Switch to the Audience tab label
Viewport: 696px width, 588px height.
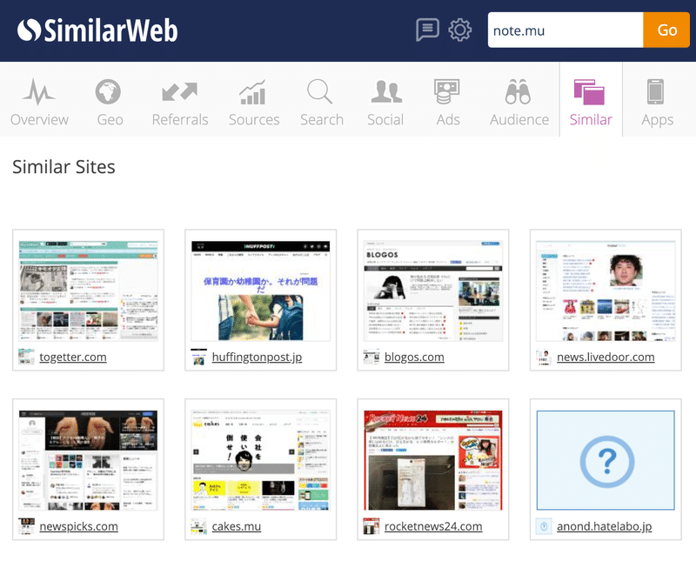pos(519,119)
